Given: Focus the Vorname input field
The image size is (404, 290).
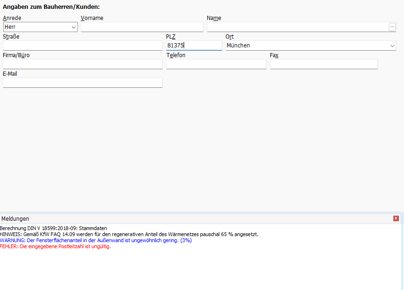Looking at the screenshot, I should (142, 27).
